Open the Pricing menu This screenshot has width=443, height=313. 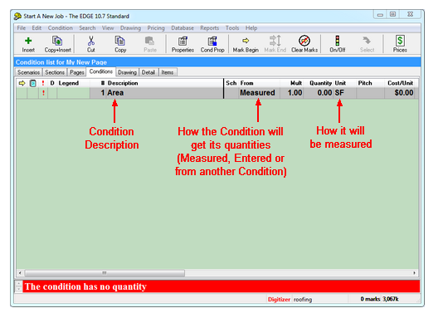156,28
